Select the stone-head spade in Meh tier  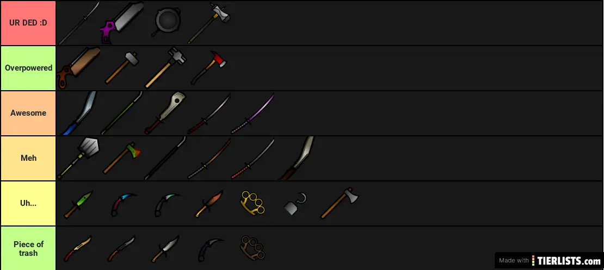pyautogui.click(x=78, y=158)
